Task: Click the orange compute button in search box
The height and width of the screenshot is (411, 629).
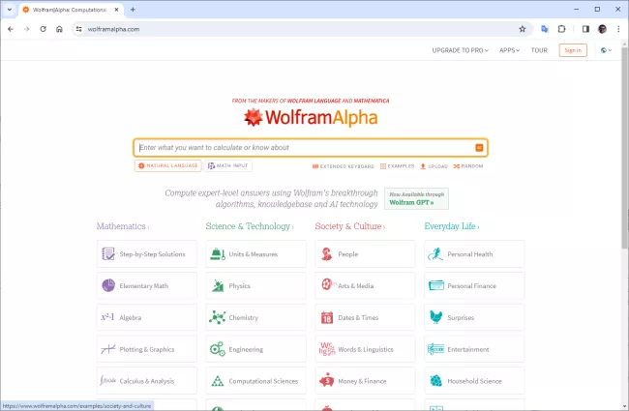Action: click(479, 148)
